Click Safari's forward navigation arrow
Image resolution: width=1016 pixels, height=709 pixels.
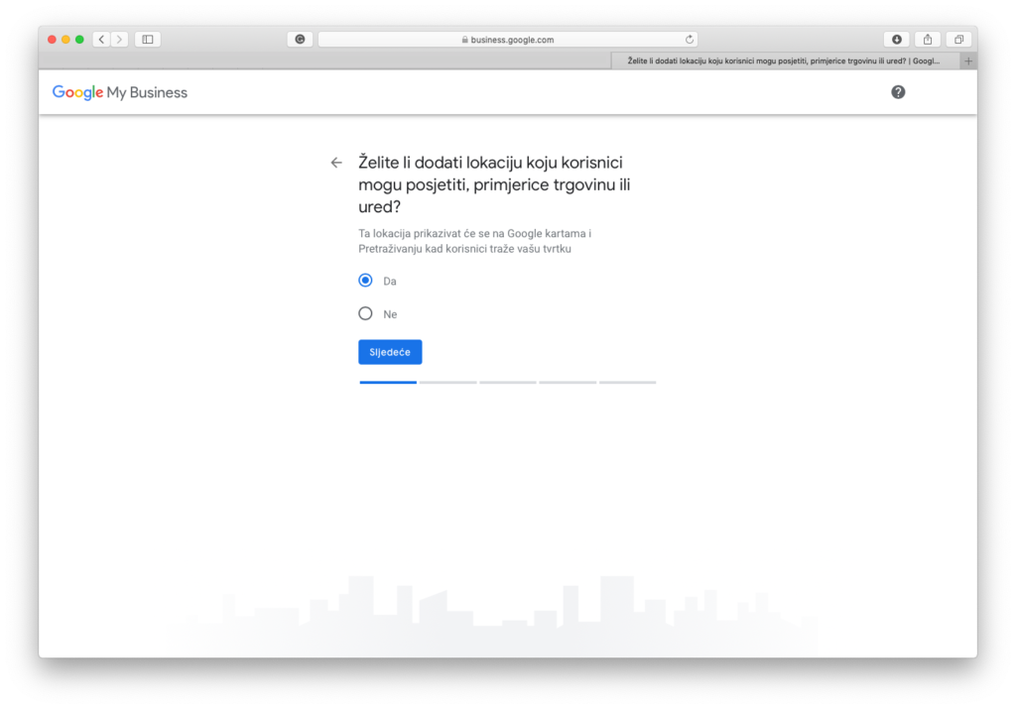tap(120, 40)
